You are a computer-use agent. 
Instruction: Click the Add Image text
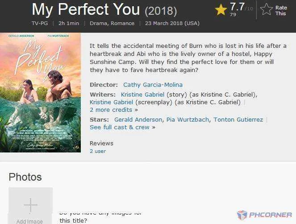click(x=29, y=221)
